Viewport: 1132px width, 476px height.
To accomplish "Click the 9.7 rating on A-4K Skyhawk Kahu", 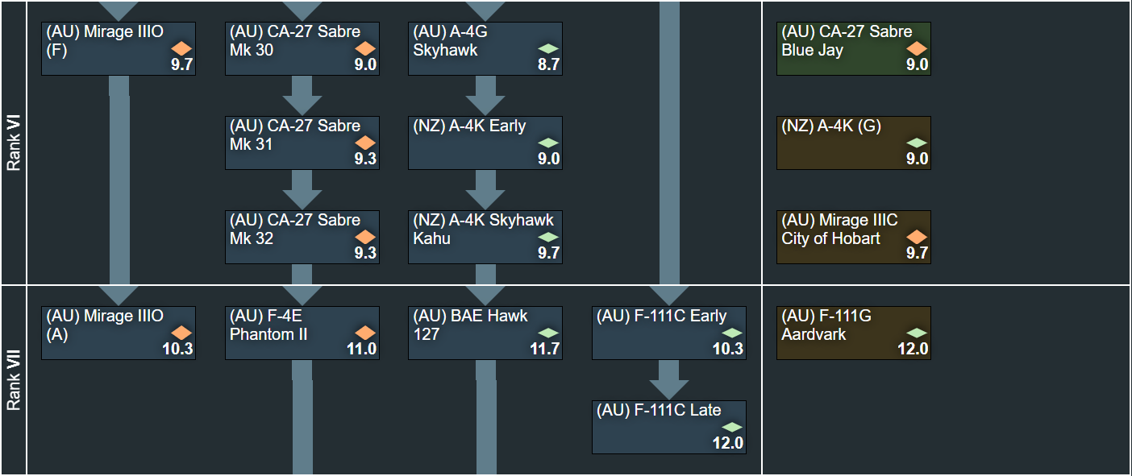I will pyautogui.click(x=549, y=253).
